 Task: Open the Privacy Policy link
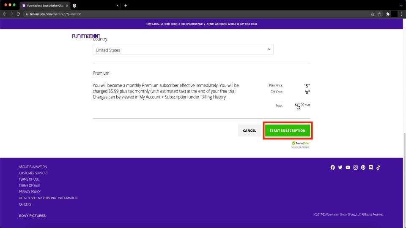click(x=30, y=192)
